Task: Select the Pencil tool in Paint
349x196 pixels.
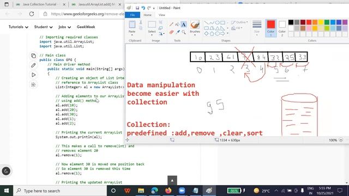Action: [171, 24]
